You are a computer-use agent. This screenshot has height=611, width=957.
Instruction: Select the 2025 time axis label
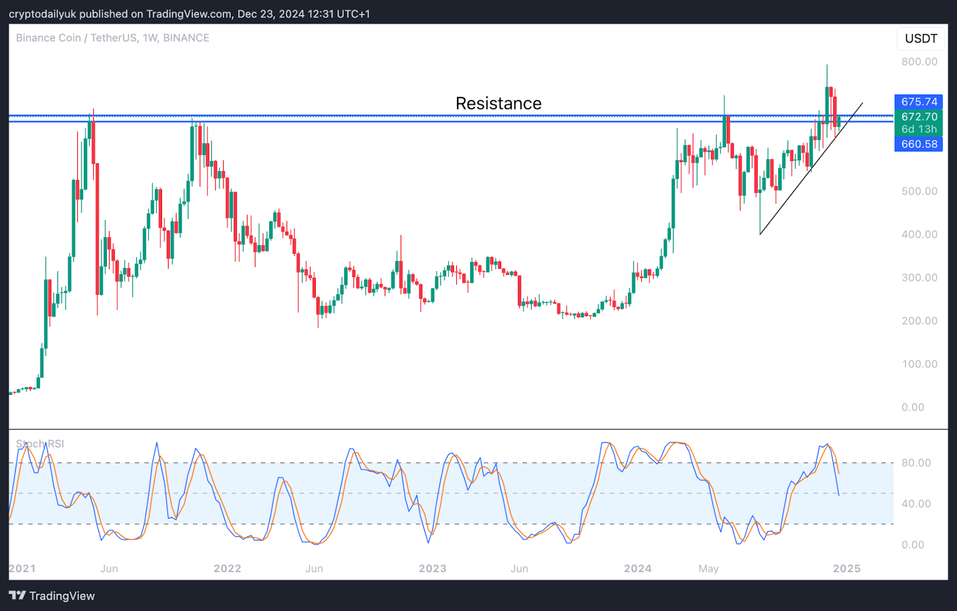846,569
